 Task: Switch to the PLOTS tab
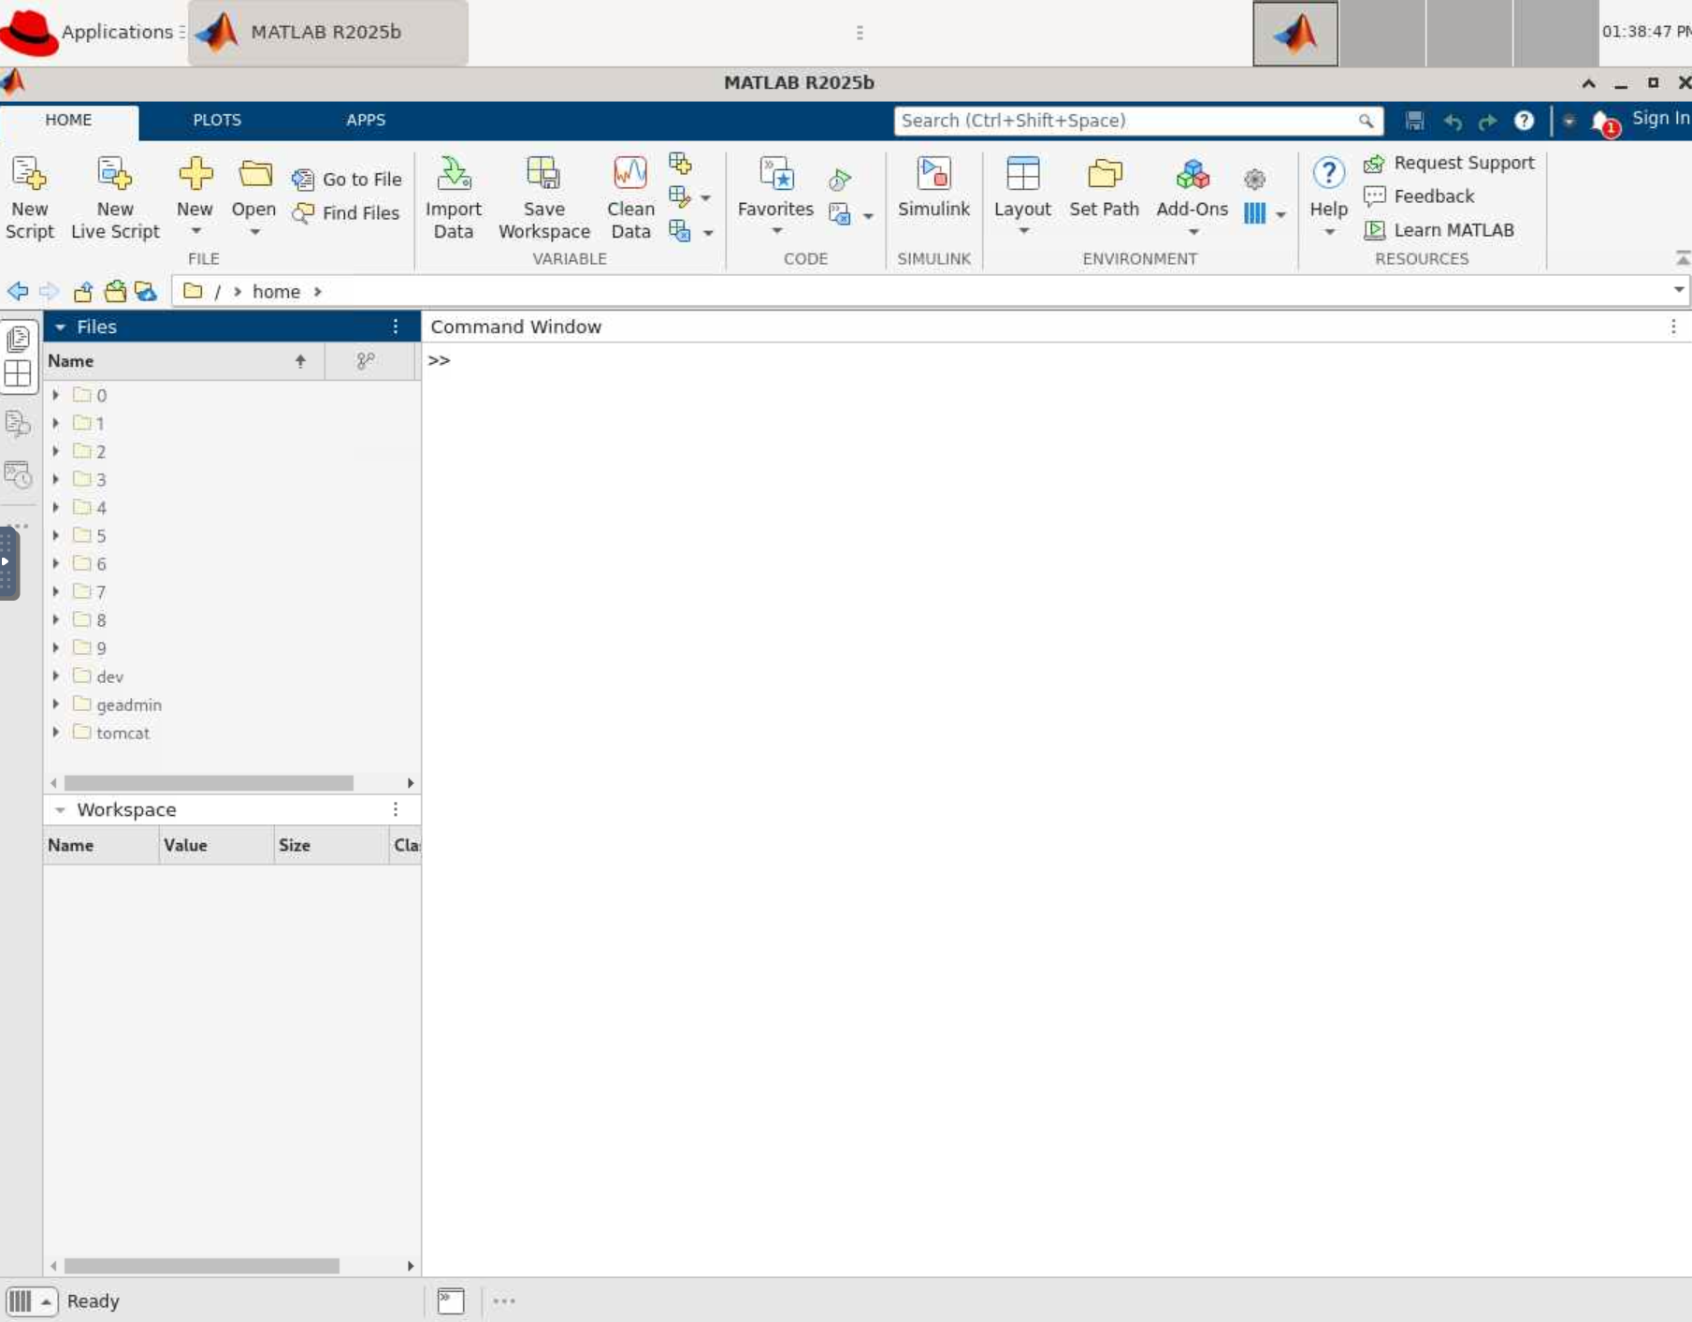pyautogui.click(x=217, y=121)
